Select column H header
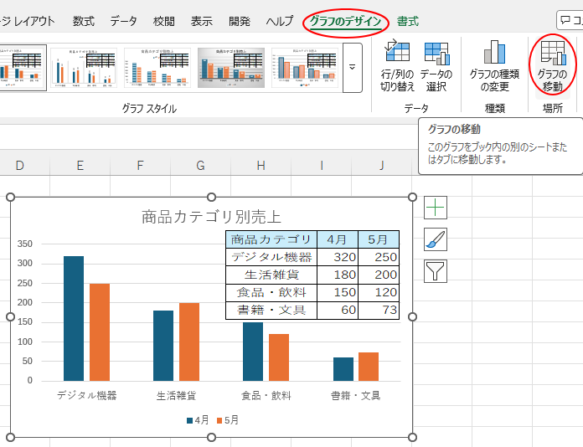The height and width of the screenshot is (447, 583). (x=261, y=166)
